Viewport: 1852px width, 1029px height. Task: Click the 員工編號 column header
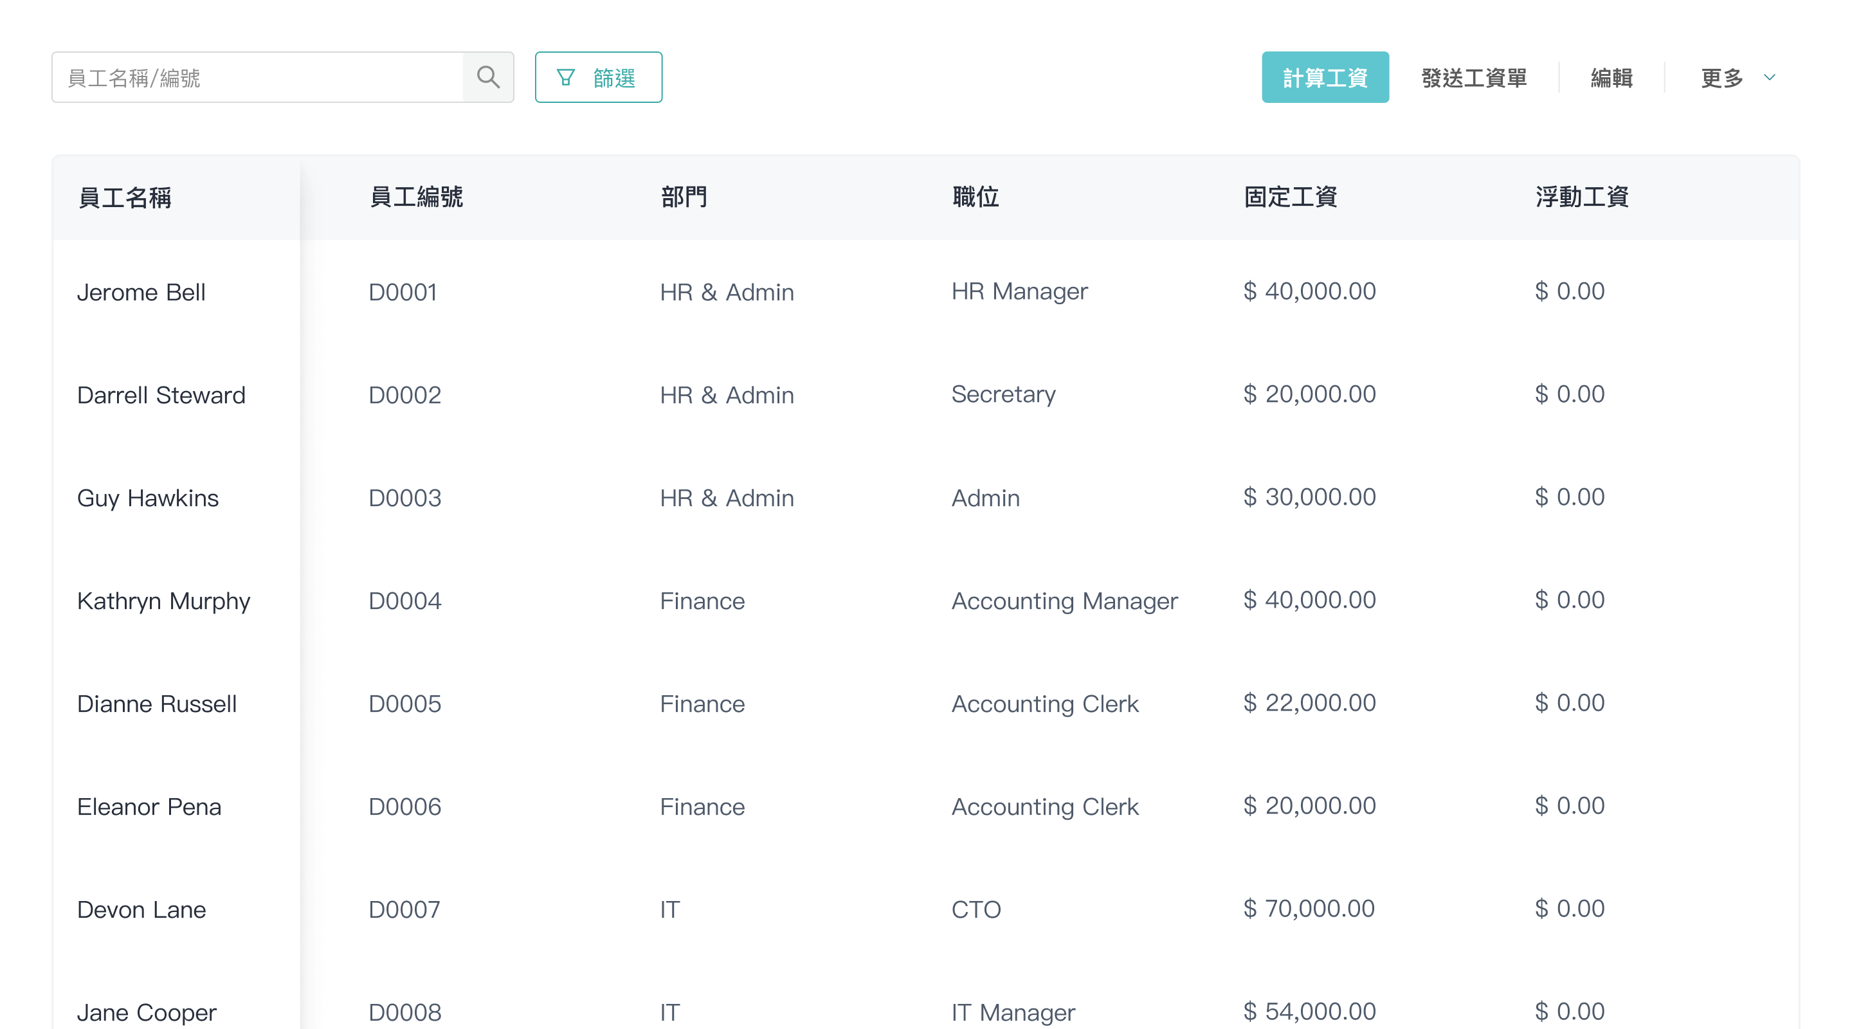point(415,197)
